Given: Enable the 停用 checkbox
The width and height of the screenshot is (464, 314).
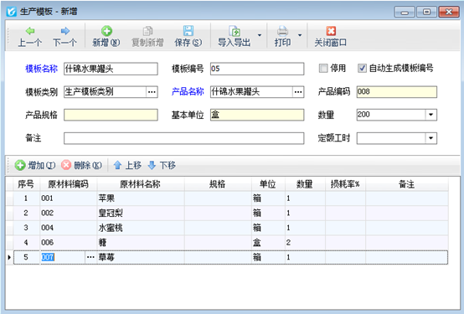Looking at the screenshot, I should pos(323,69).
